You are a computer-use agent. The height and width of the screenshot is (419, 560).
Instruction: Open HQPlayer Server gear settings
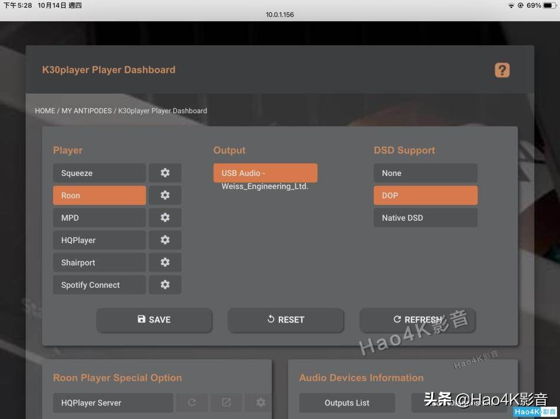(260, 403)
